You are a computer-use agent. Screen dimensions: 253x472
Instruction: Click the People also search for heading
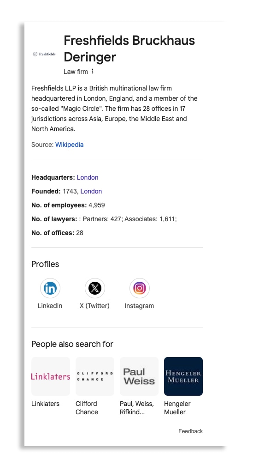pyautogui.click(x=72, y=344)
